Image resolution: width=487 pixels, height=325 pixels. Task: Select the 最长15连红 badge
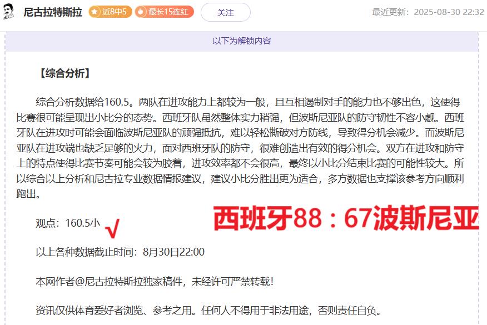[165, 12]
